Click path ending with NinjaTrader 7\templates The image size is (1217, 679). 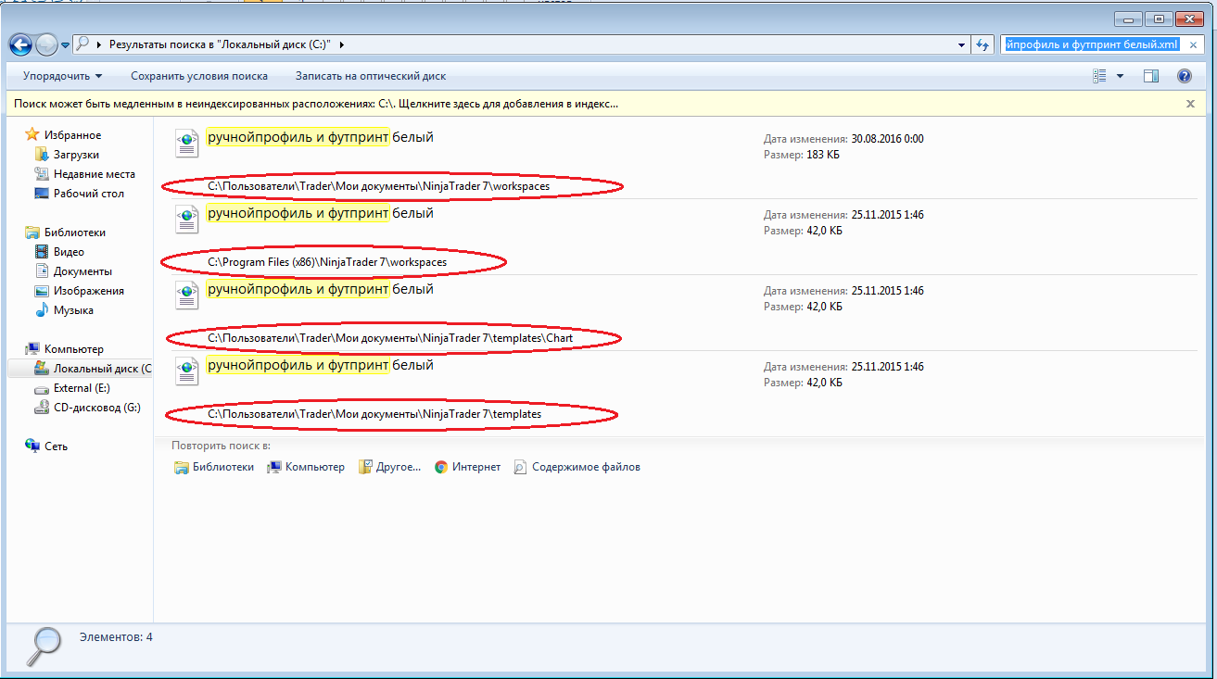374,414
